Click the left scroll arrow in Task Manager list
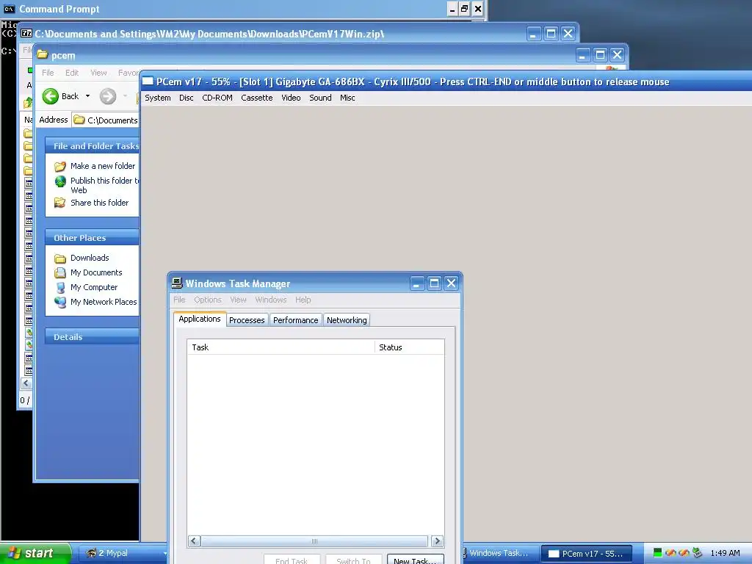752x564 pixels. pyautogui.click(x=194, y=541)
